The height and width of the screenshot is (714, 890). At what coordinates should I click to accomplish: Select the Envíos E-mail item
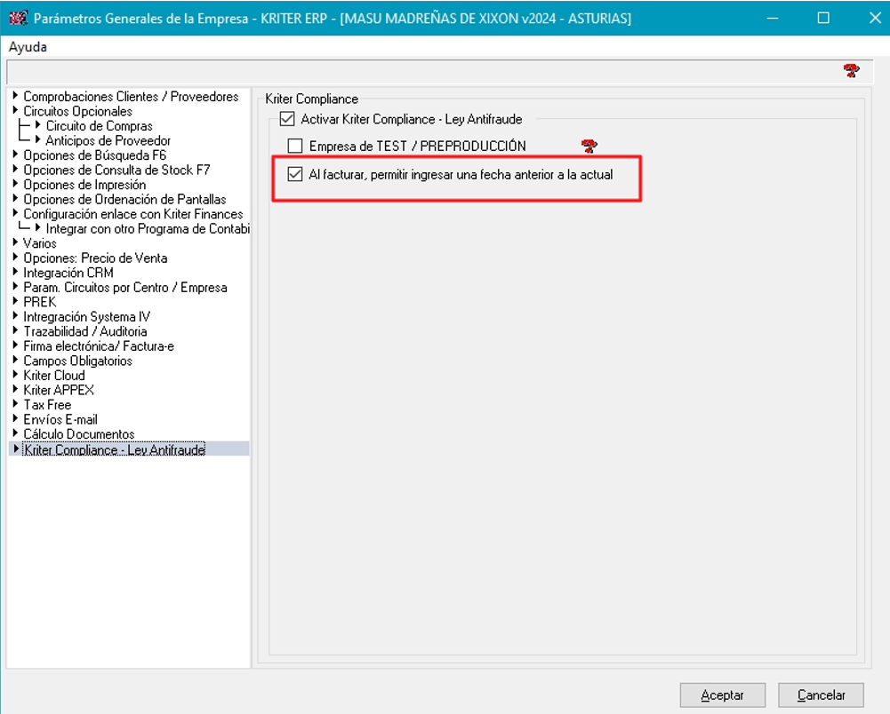(60, 420)
